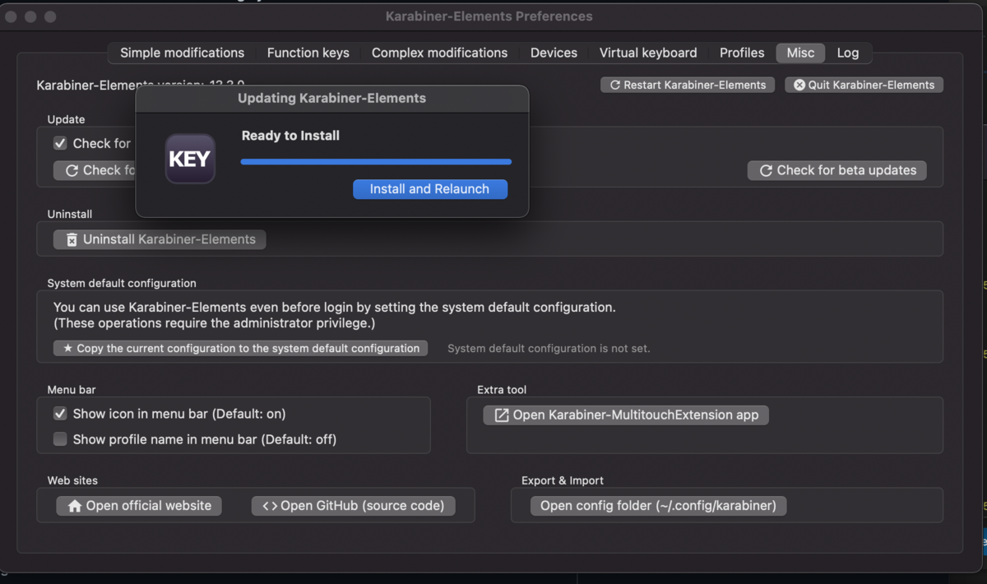The image size is (987, 584).
Task: Enable Show profile name in menu bar
Action: click(x=60, y=439)
